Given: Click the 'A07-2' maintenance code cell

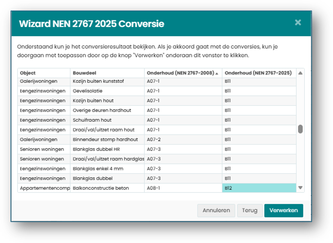Looking at the screenshot, I should click(x=183, y=140).
